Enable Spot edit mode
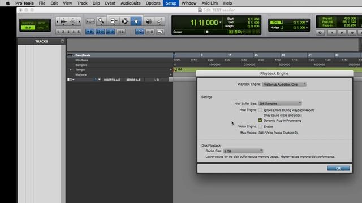Viewport: 362px width, 203px height. (x=42, y=23)
